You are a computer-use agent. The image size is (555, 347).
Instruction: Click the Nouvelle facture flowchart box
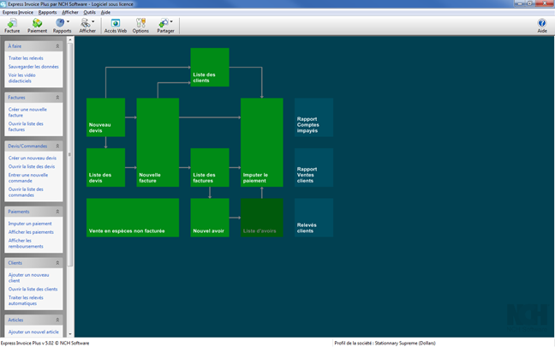click(158, 142)
